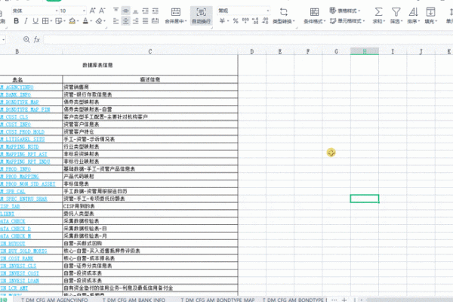
Task: Click the fill down icon
Action: point(430,12)
